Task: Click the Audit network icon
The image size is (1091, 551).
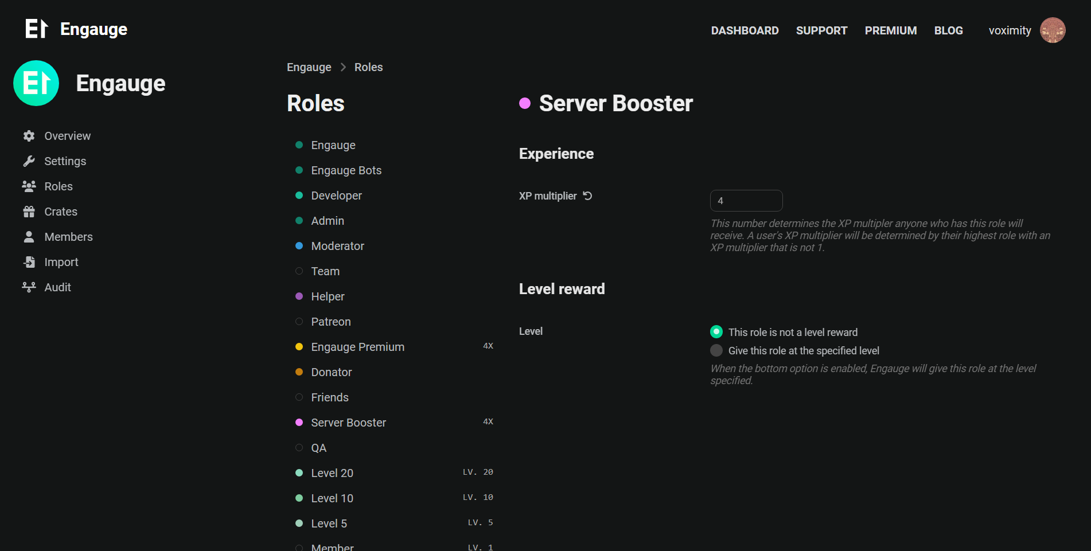Action: (x=29, y=287)
